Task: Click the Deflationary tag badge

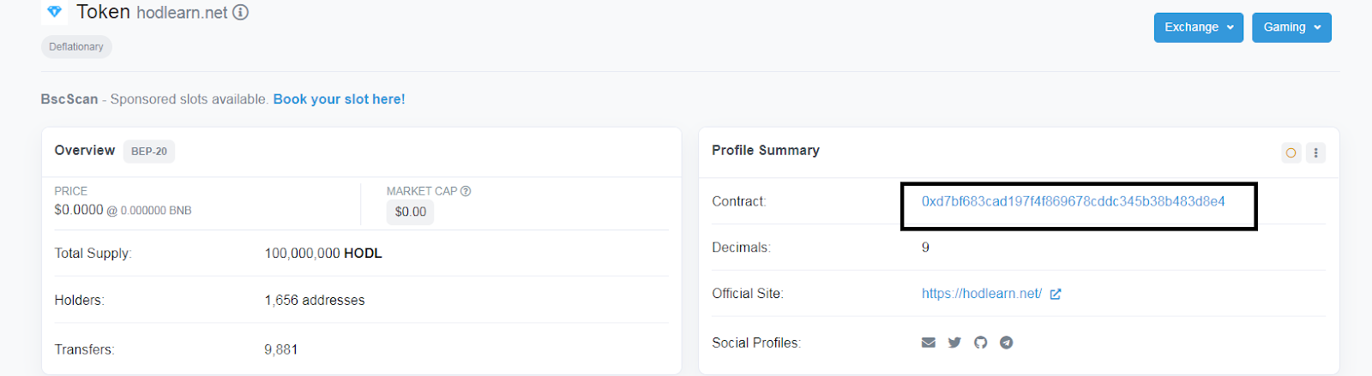Action: pos(76,47)
